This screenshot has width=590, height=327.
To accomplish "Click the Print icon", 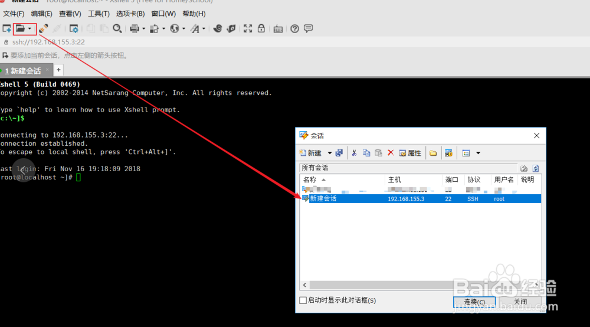I will click(135, 28).
